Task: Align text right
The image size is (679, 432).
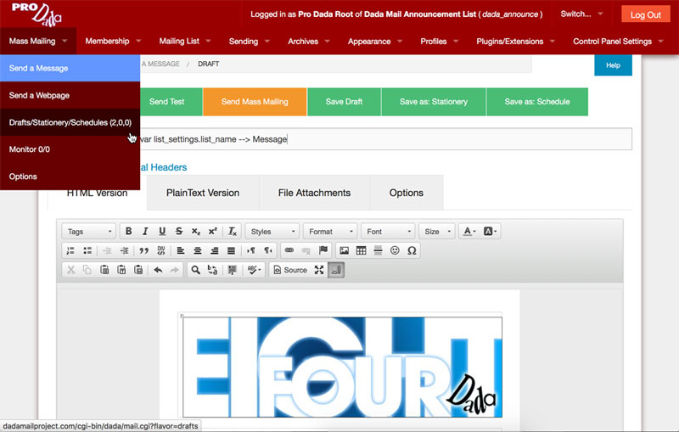Action: point(215,250)
